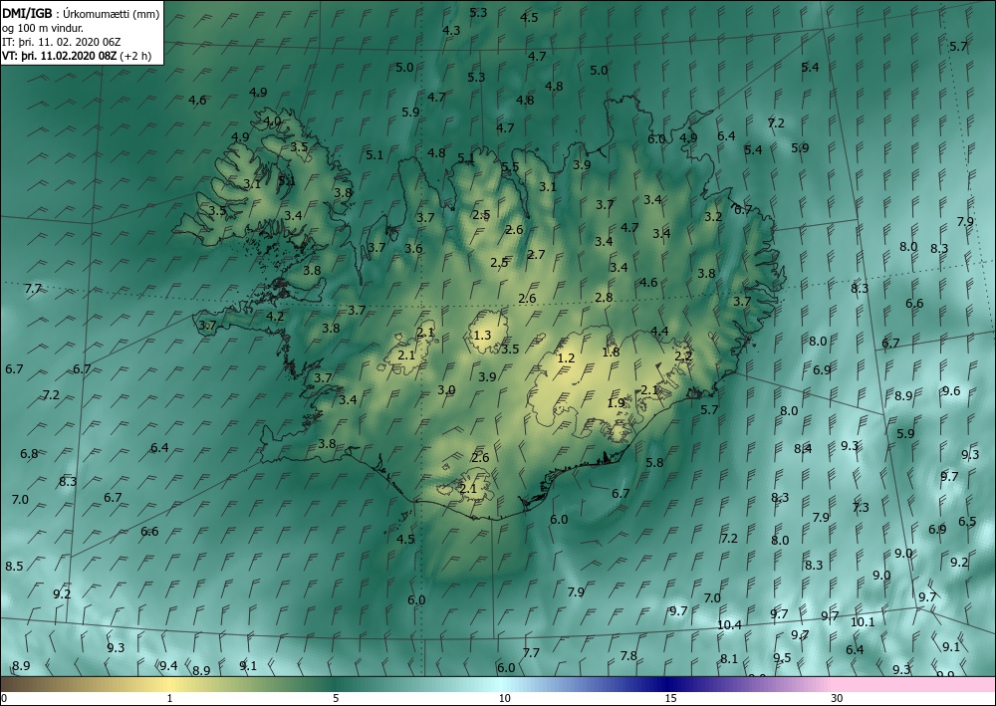Click the 7.3 value in the southeast sea
Screen dimensions: 996x706
pyautogui.click(x=861, y=507)
